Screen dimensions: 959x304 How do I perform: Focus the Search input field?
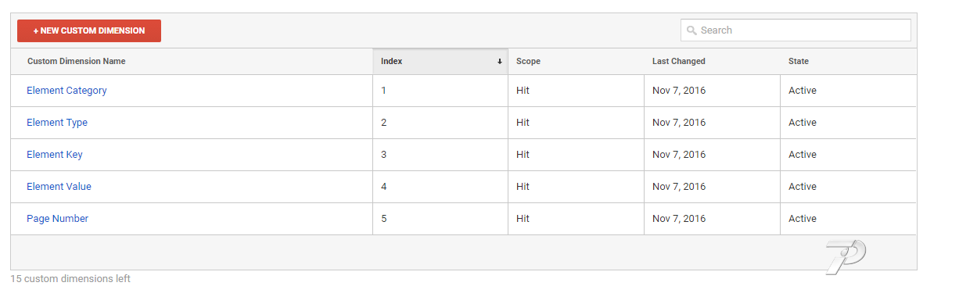point(796,30)
